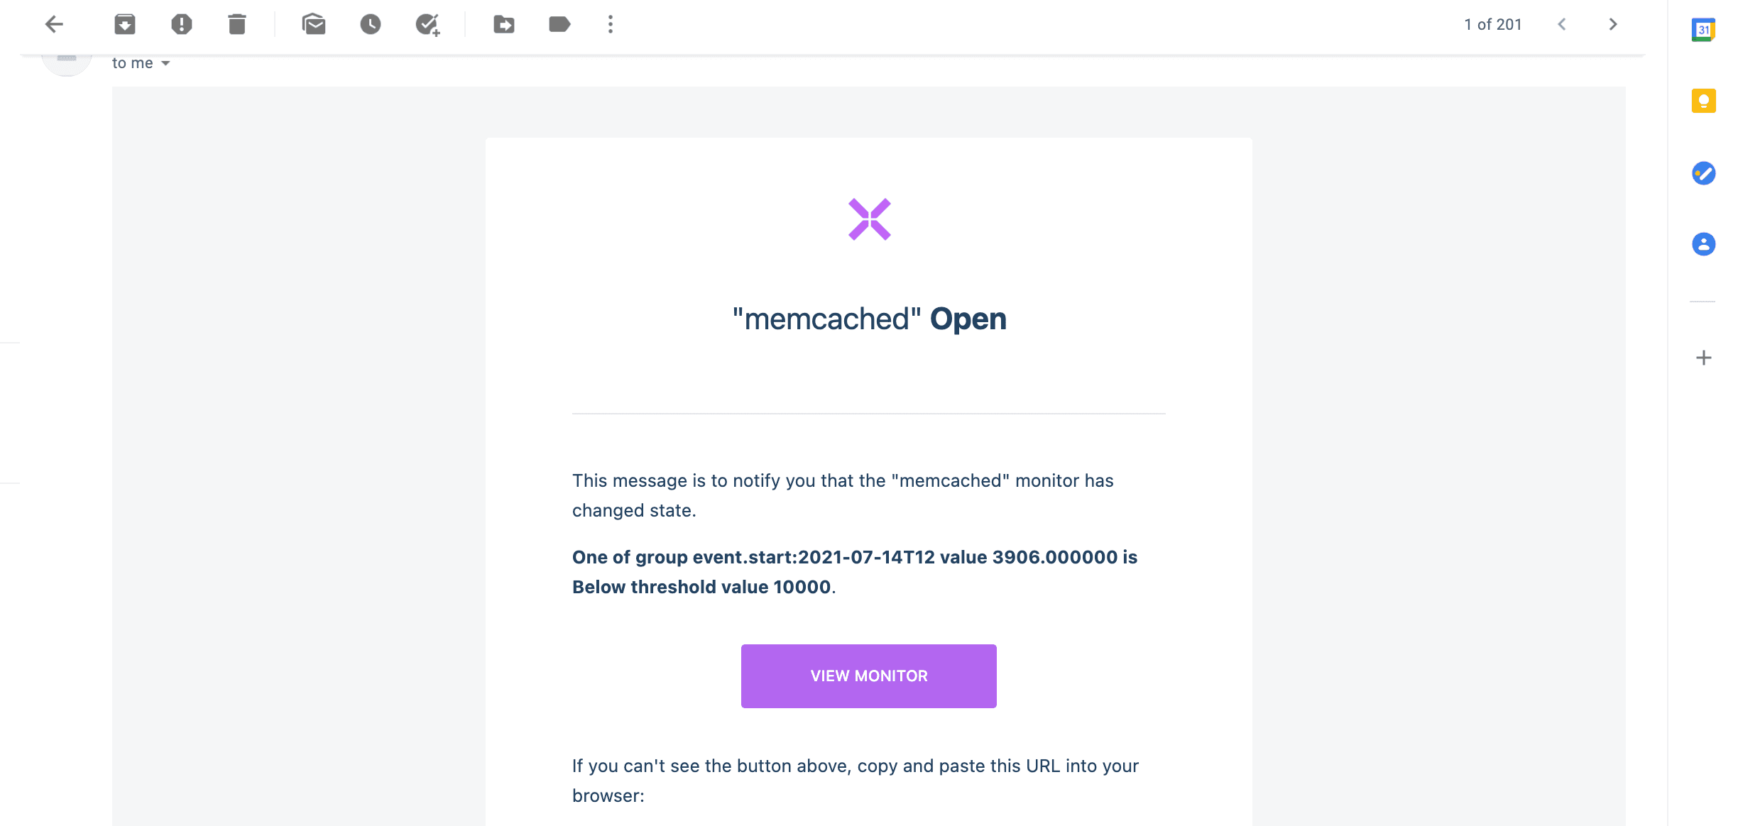Screen dimensions: 1738x826
Task: Click the plus icon to get add-ons
Action: [x=1703, y=358]
